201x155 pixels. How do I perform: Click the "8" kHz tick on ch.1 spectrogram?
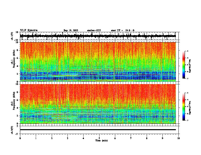tap(18, 50)
